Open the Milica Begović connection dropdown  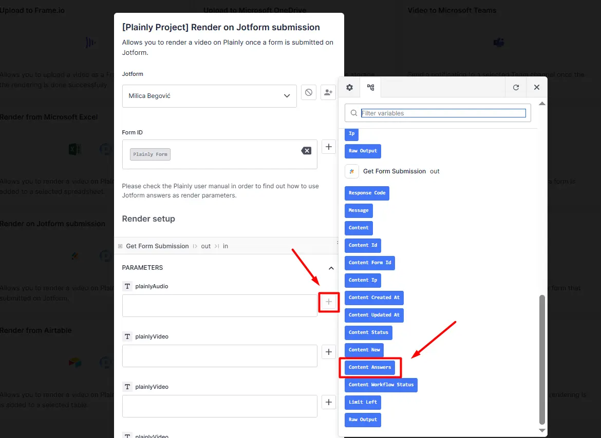(209, 96)
